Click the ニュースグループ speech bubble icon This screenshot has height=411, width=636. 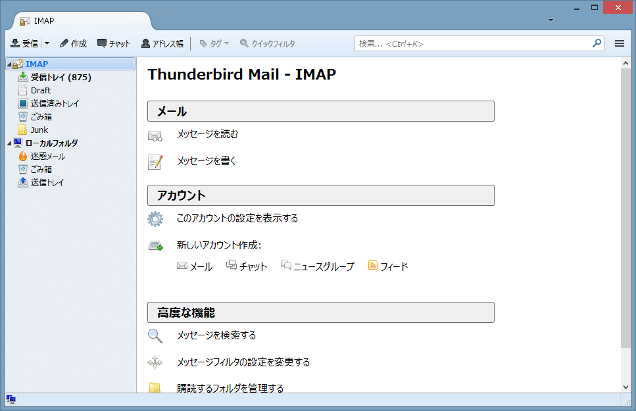(x=286, y=265)
